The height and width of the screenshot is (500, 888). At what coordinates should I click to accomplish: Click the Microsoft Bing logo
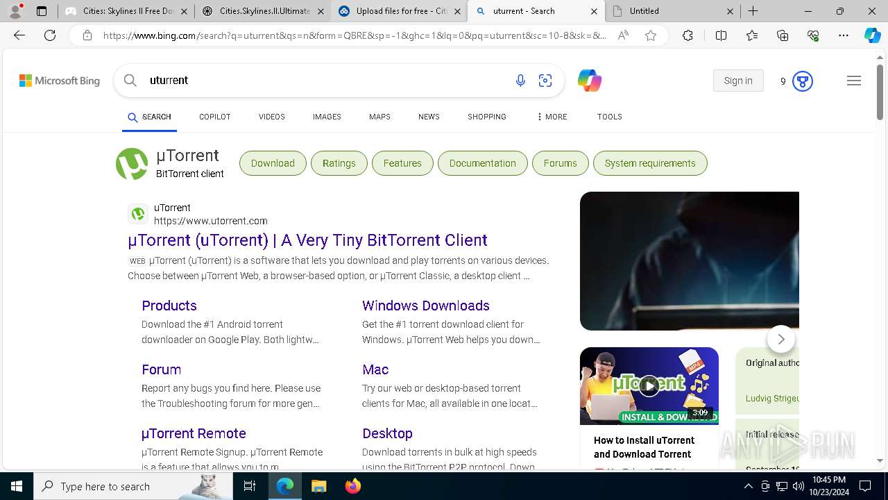(60, 81)
